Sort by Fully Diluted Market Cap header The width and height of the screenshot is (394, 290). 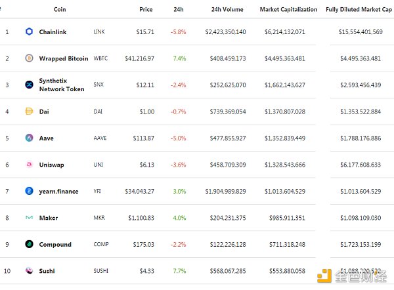(359, 10)
